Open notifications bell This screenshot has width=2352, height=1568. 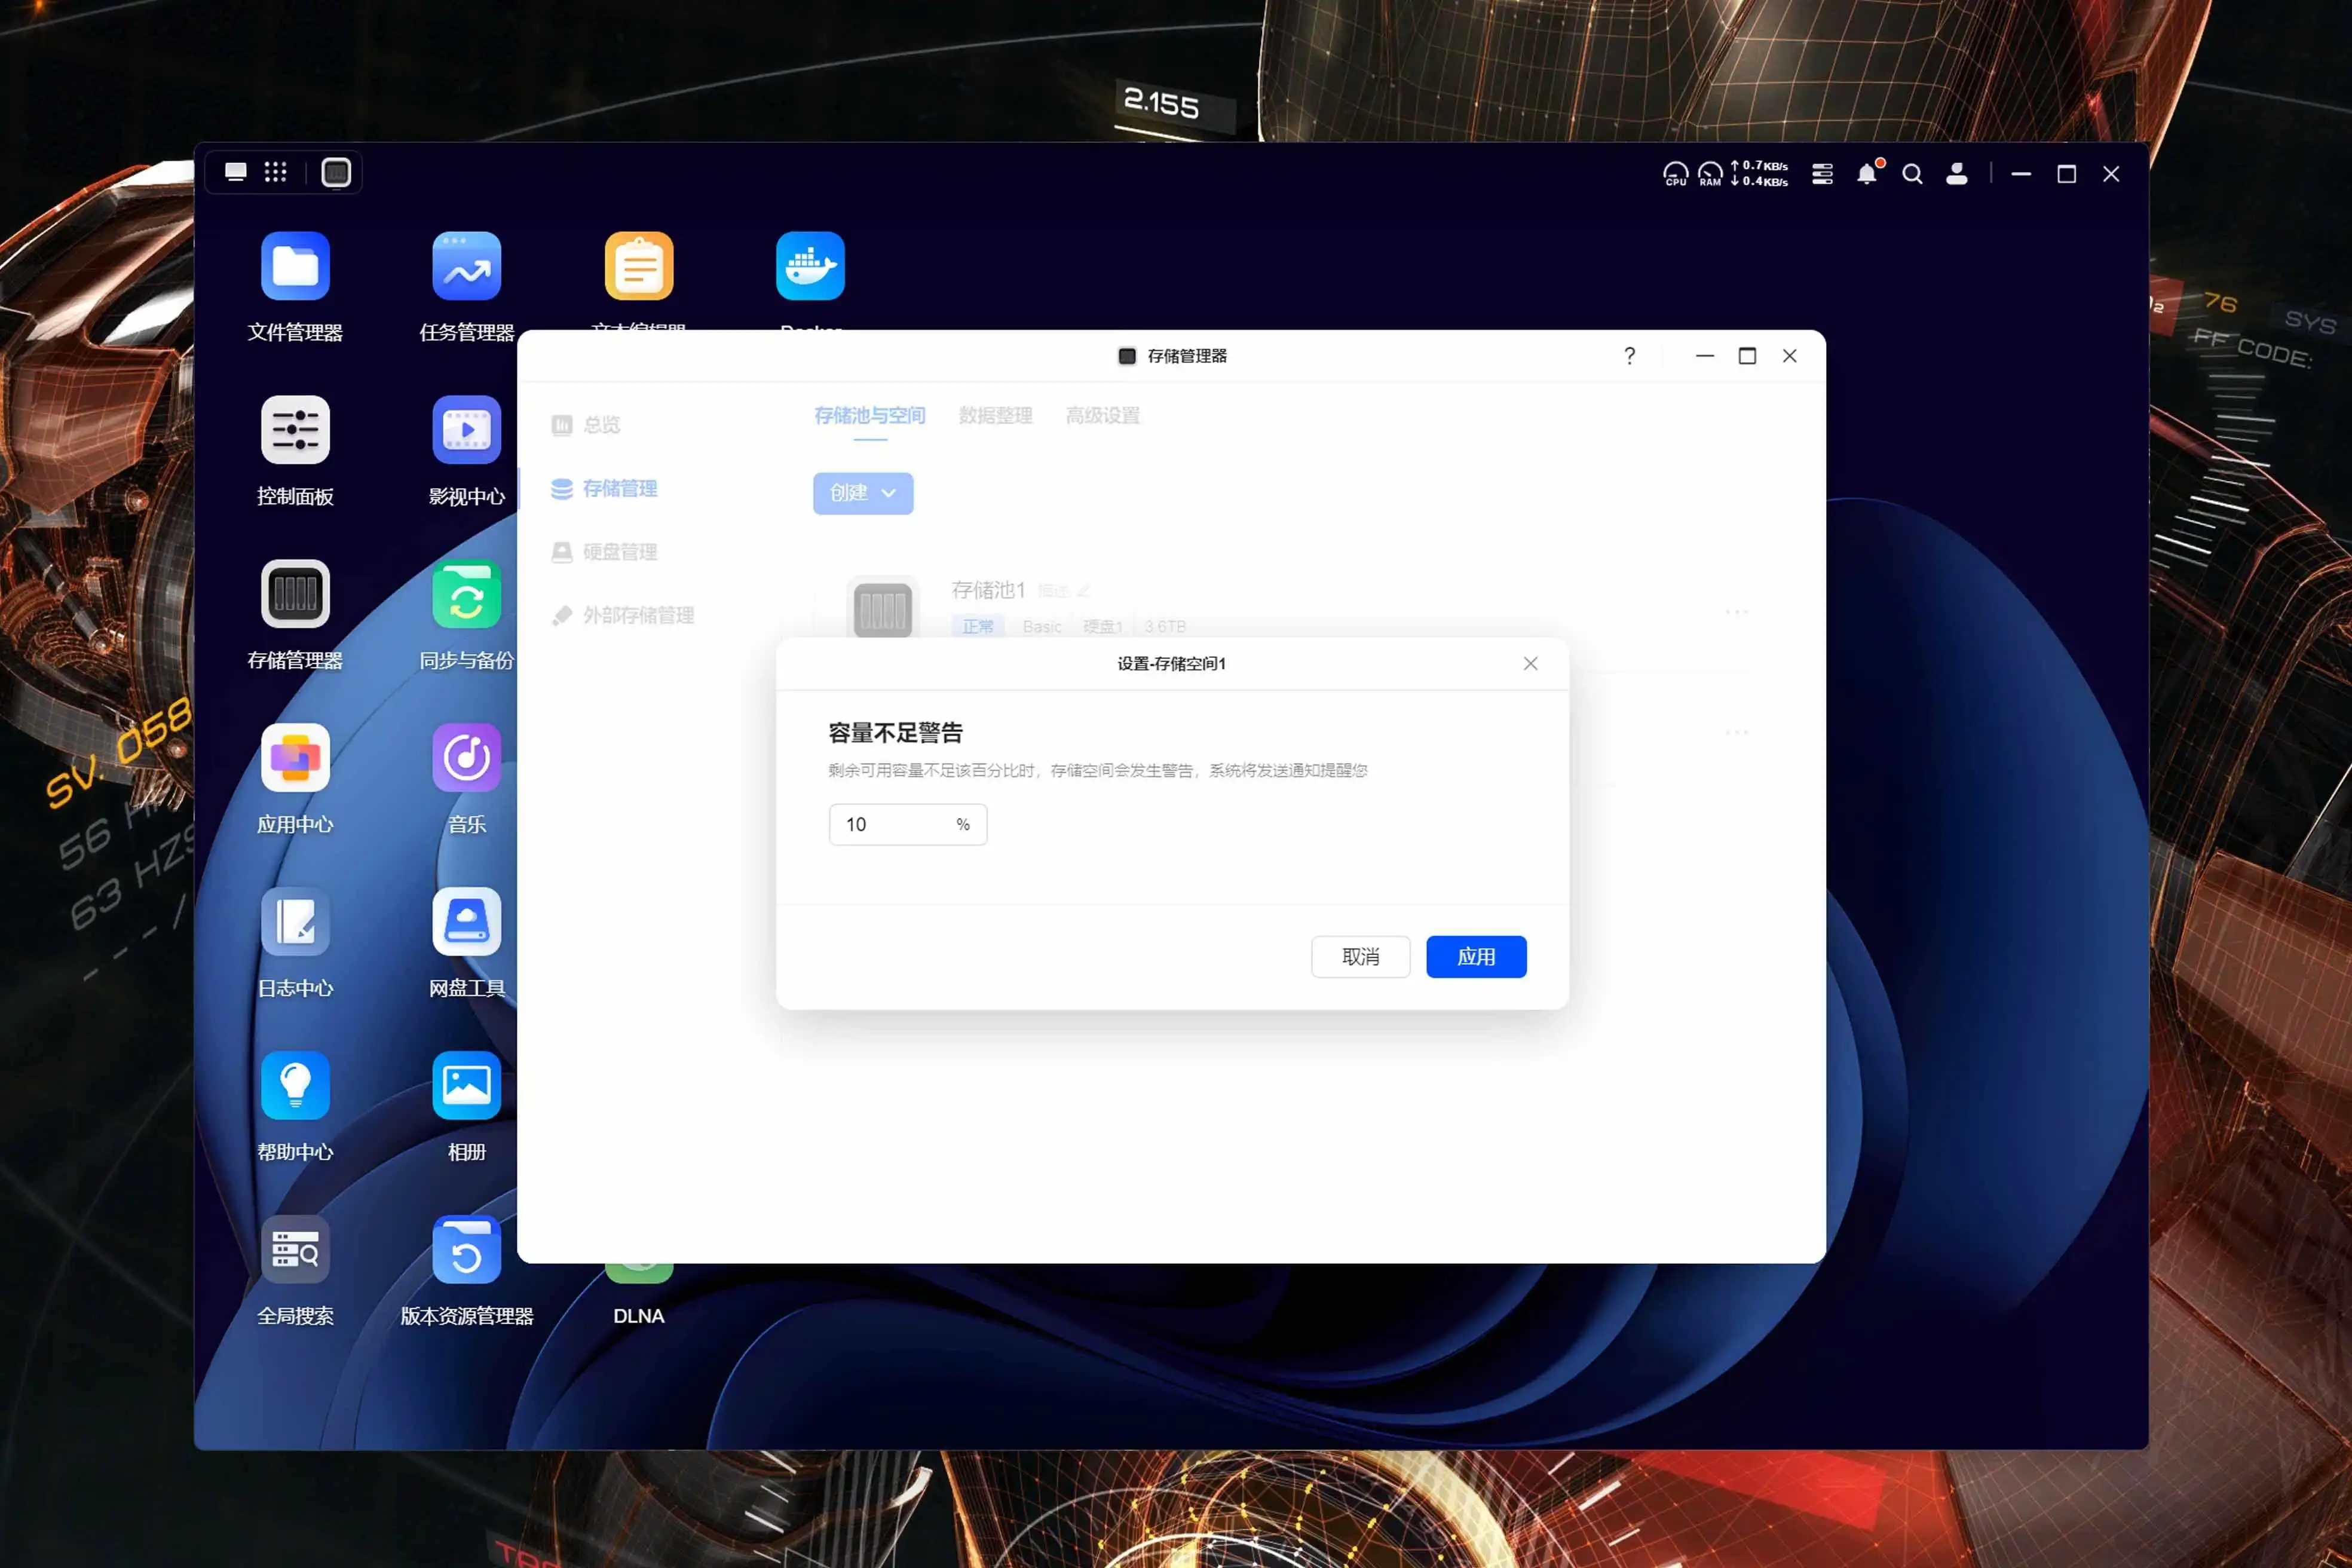pos(1867,174)
